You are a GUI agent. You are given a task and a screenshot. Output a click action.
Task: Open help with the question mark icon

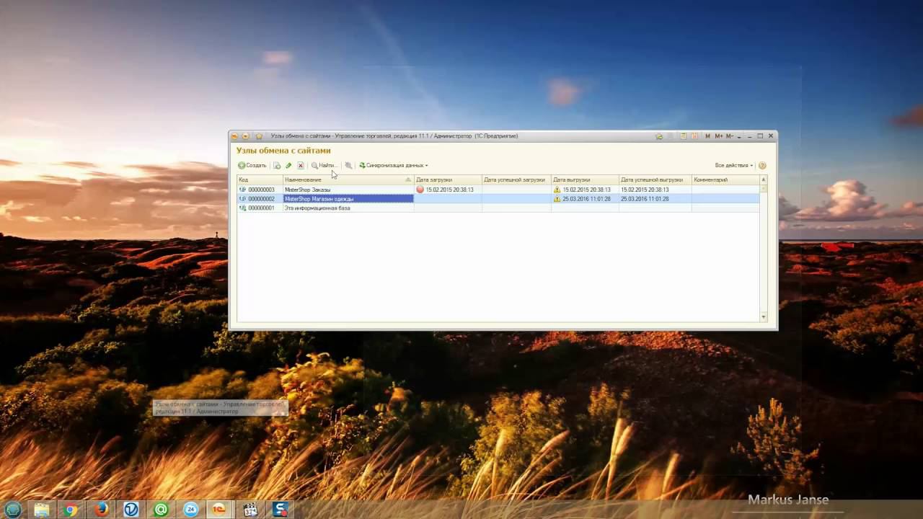click(x=762, y=165)
